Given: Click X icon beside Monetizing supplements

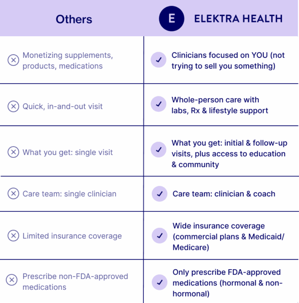Looking at the screenshot, I should (13, 60).
